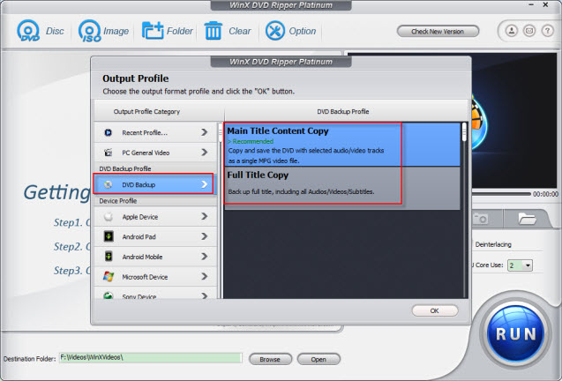
Task: Clear the list using the trash icon
Action: (x=214, y=31)
